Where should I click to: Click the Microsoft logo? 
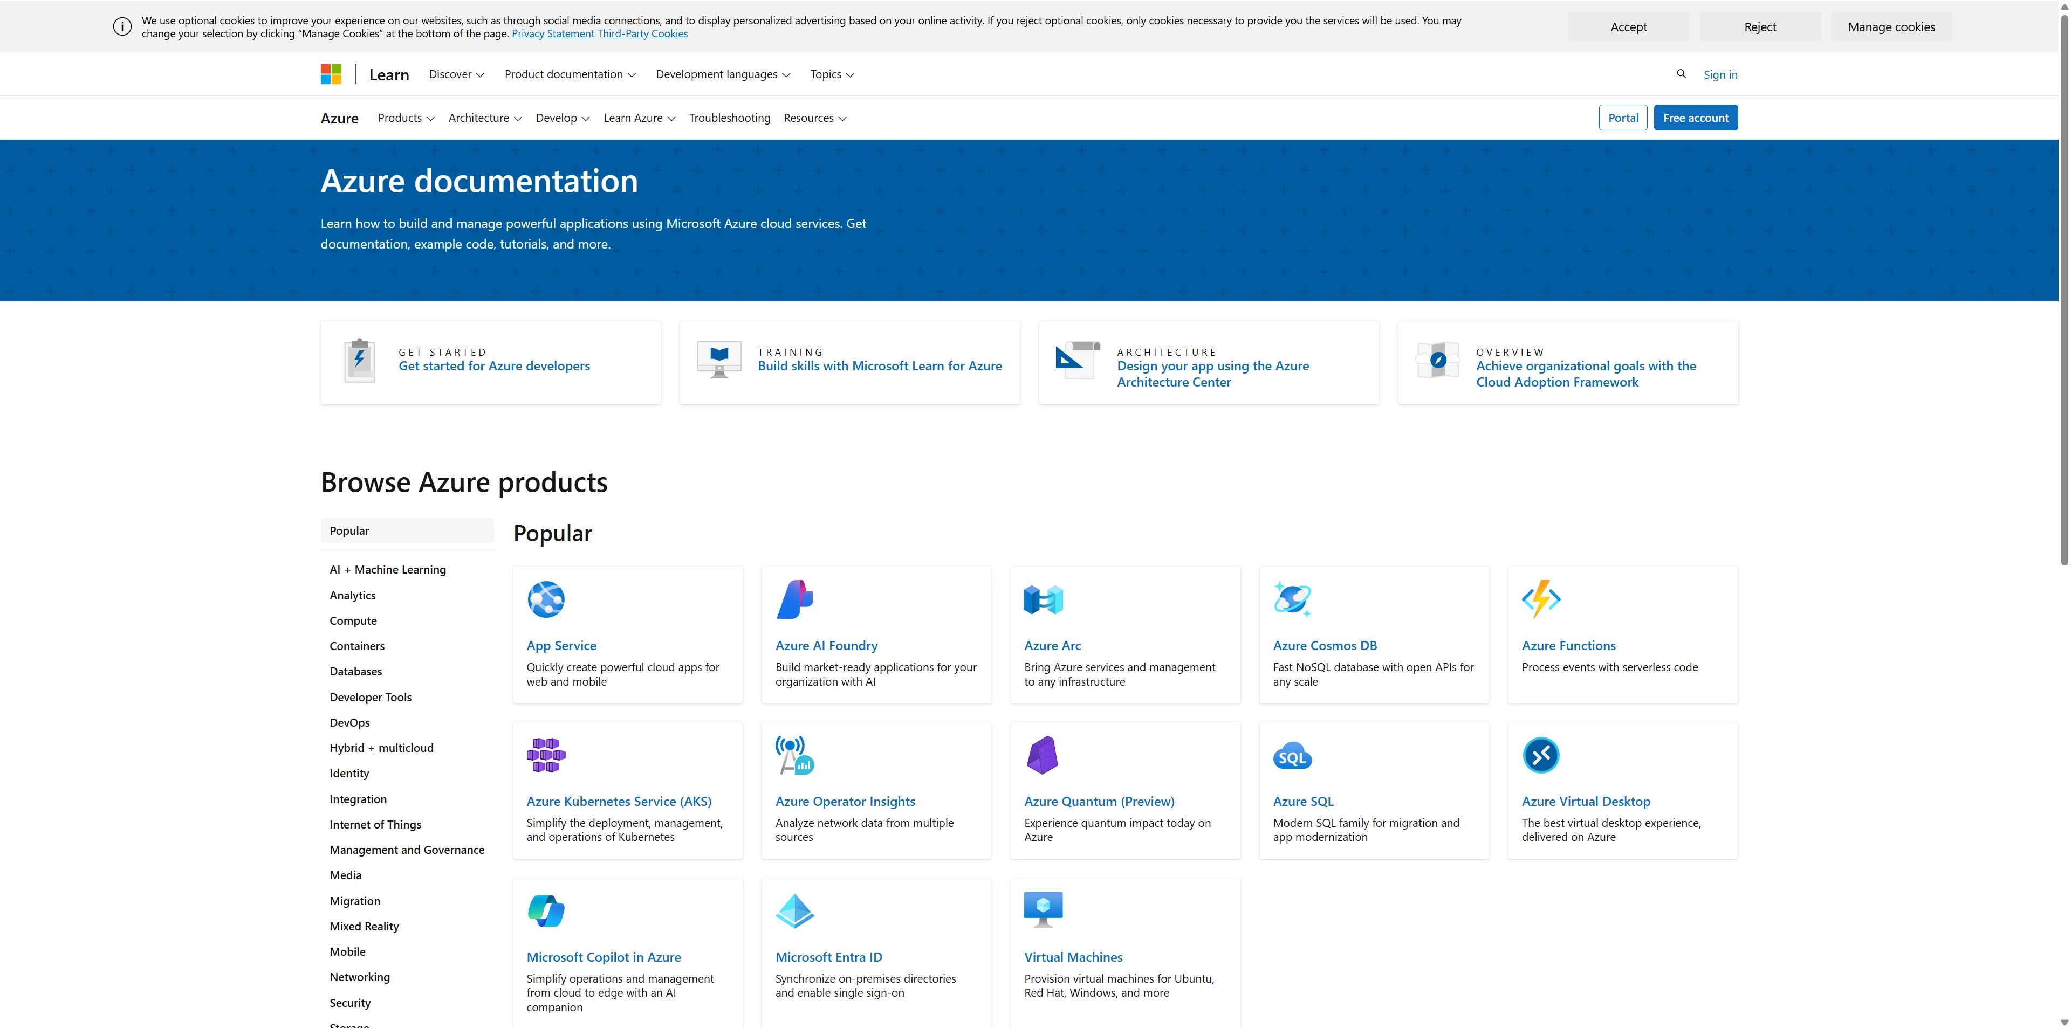point(331,74)
